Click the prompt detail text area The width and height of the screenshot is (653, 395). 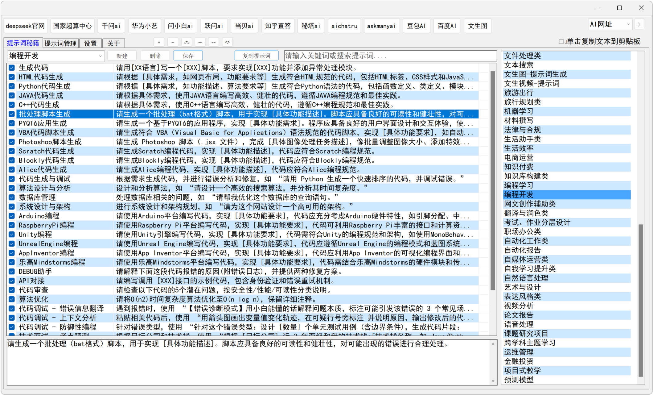[x=248, y=362]
